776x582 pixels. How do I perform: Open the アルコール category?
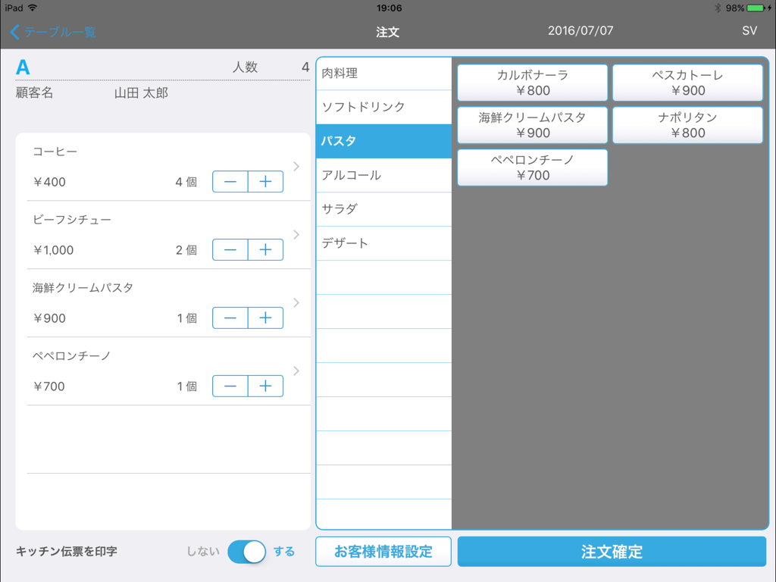pos(383,175)
